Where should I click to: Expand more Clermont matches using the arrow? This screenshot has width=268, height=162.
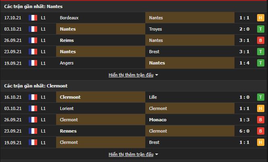coord(157,154)
